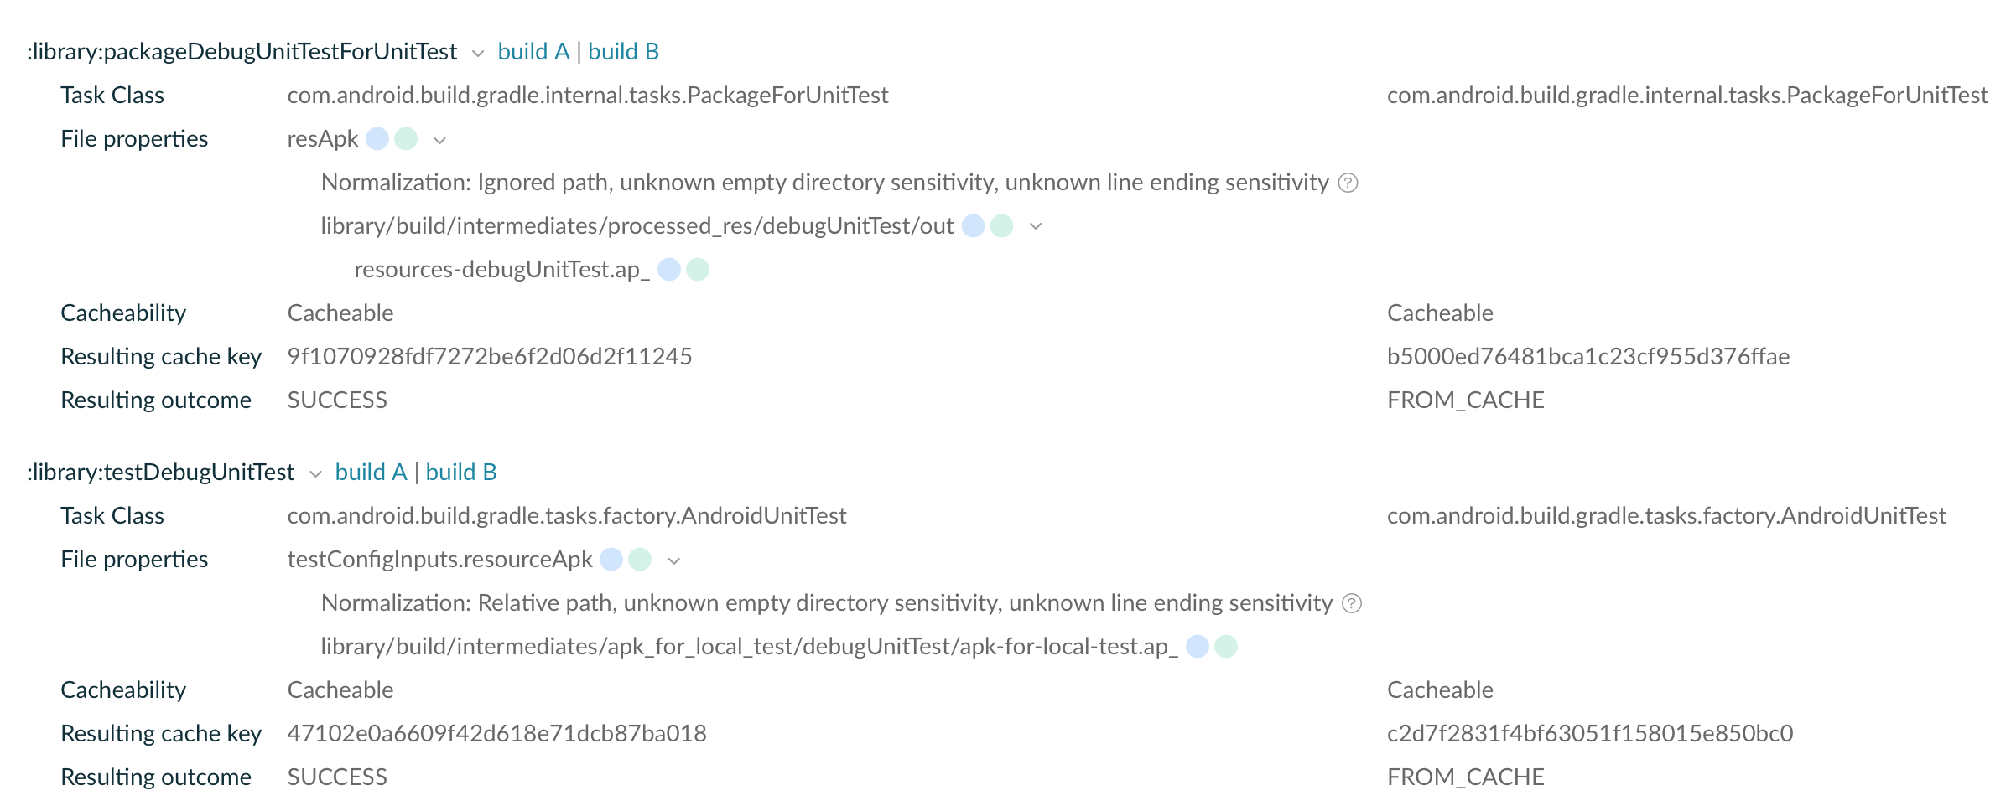The height and width of the screenshot is (811, 2011).
Task: Click green dot beside resources-debugUnitTest.ap_
Action: [x=698, y=270]
